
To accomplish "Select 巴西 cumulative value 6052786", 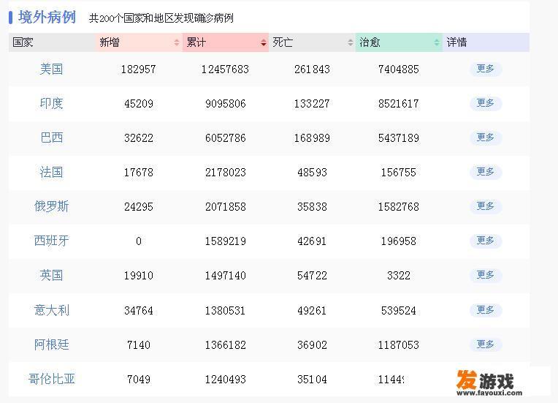I will [x=225, y=138].
